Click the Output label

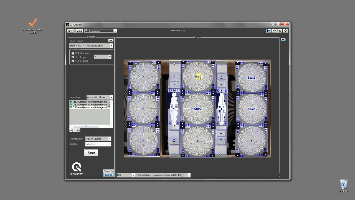[x=74, y=144]
